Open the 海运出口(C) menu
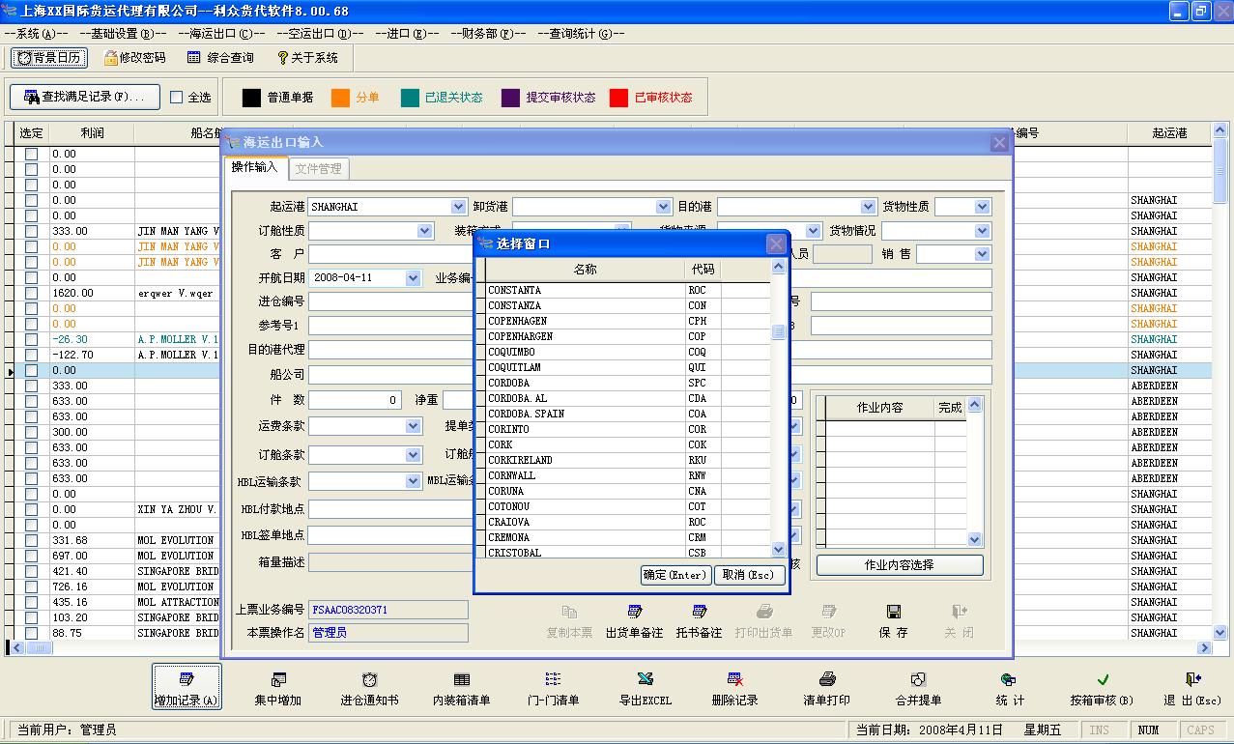The width and height of the screenshot is (1234, 744). pos(221,34)
